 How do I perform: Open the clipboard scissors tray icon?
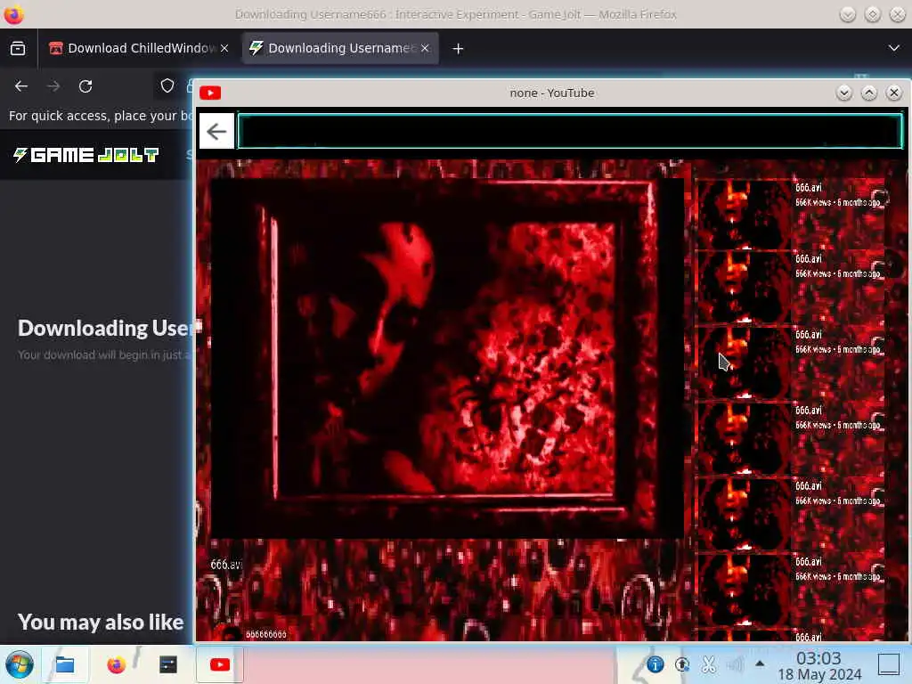708,664
